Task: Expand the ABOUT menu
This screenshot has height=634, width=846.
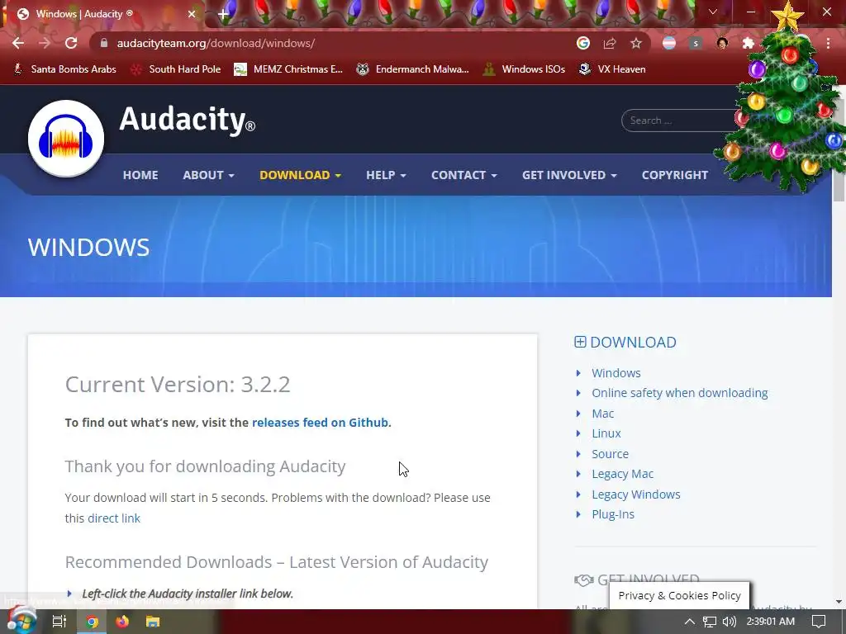Action: [208, 175]
